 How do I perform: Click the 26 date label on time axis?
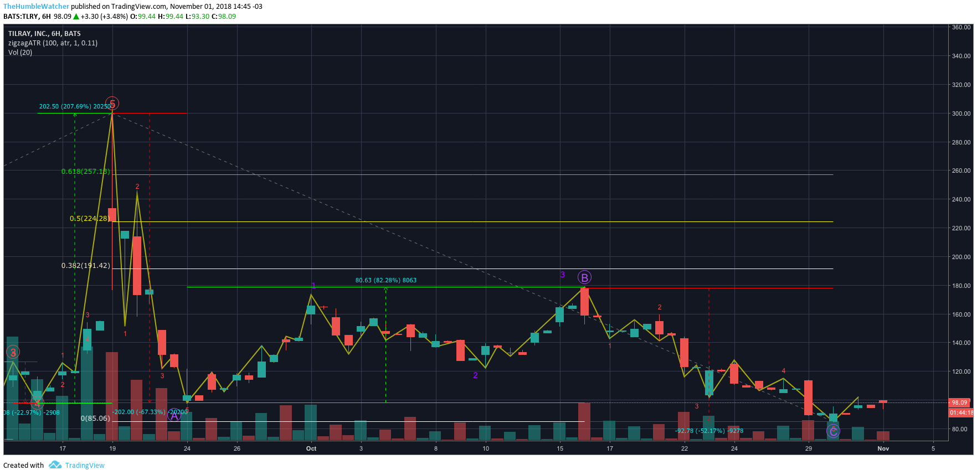(237, 448)
